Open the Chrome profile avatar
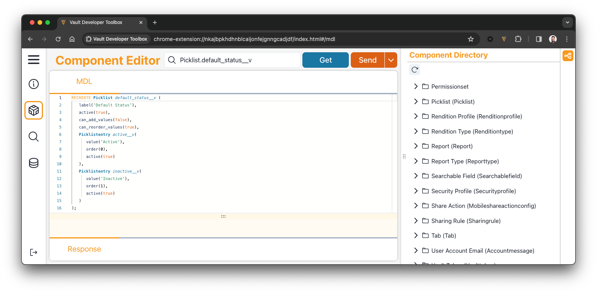 click(553, 39)
